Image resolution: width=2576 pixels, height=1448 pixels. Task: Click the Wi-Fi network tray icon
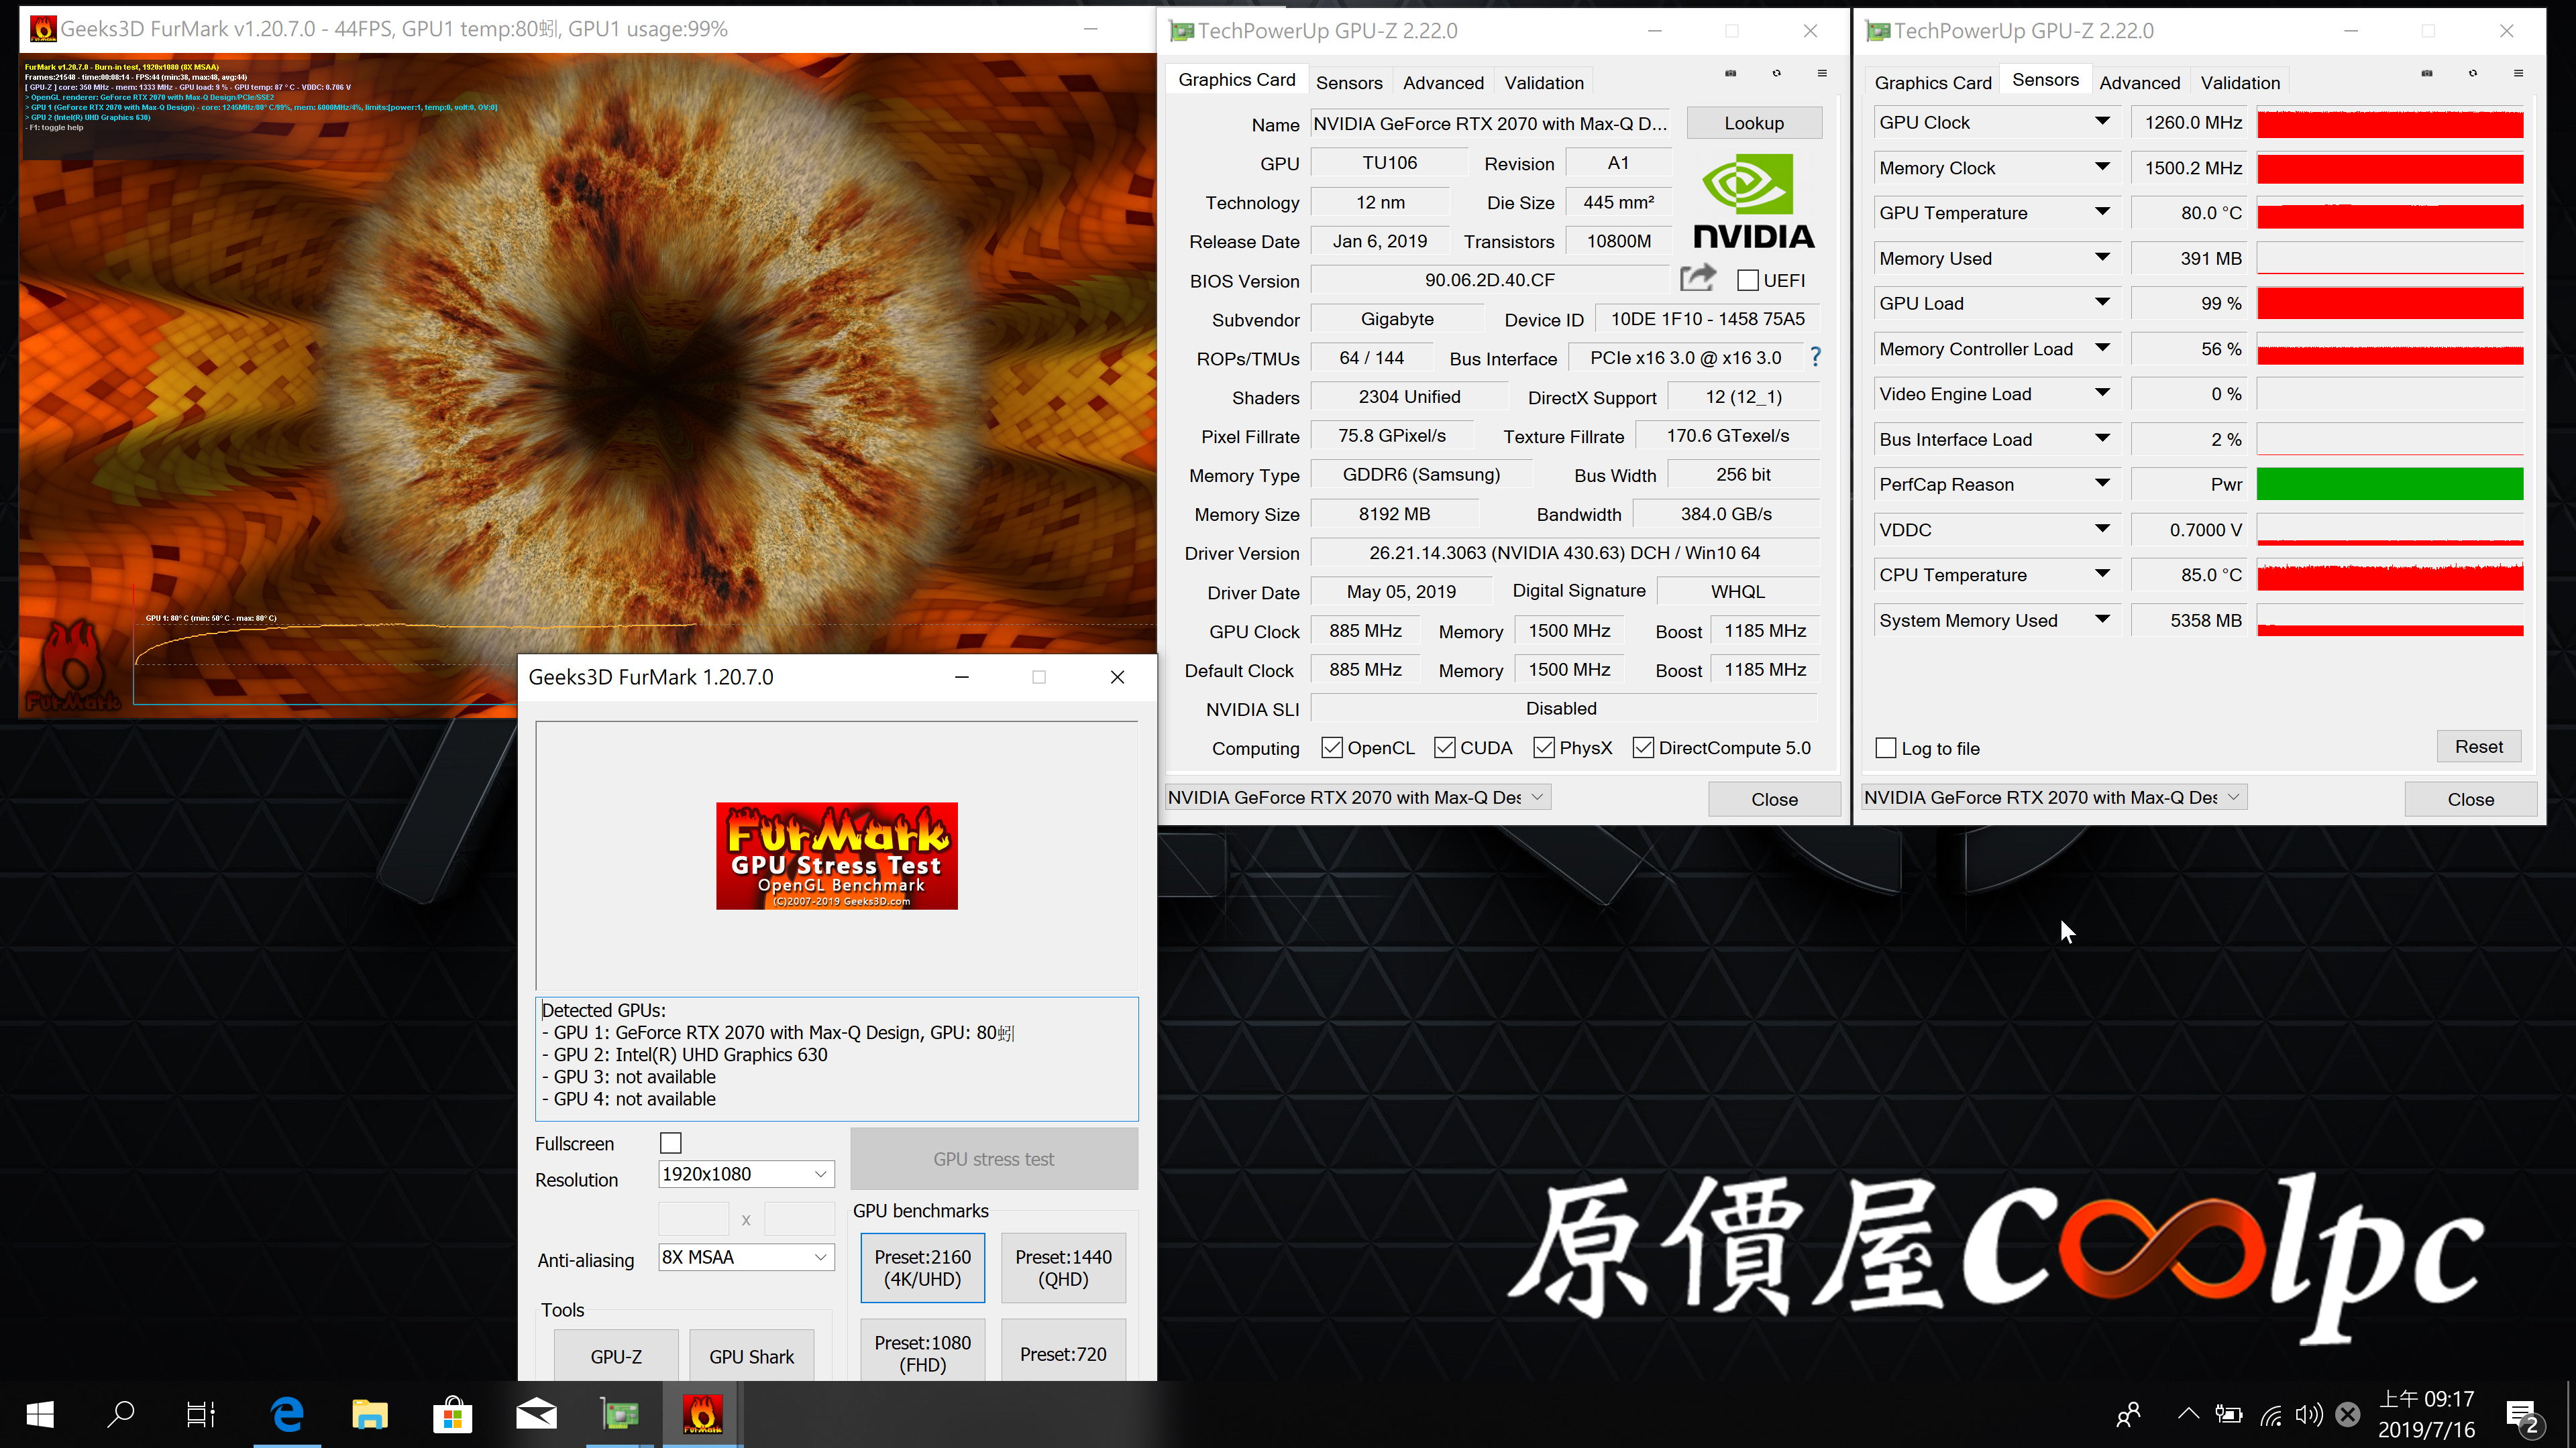(x=2271, y=1414)
